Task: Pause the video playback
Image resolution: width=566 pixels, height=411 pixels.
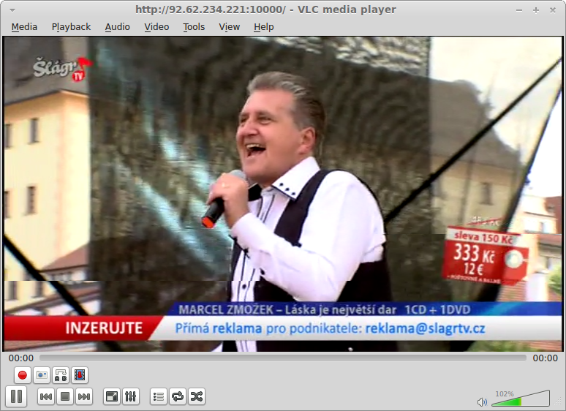Action: pyautogui.click(x=17, y=396)
